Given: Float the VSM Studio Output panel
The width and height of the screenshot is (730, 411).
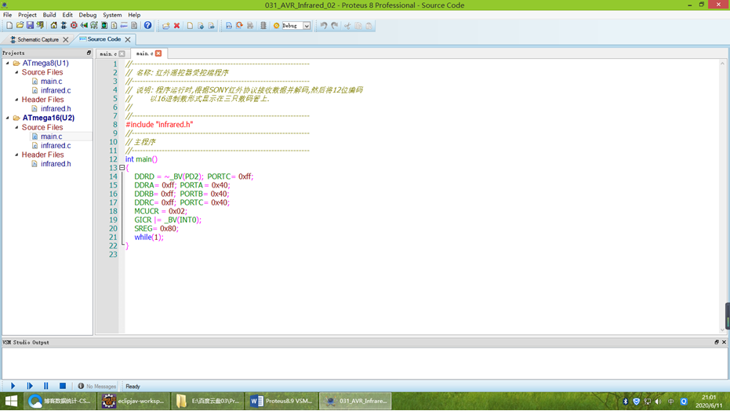Looking at the screenshot, I should click(716, 343).
